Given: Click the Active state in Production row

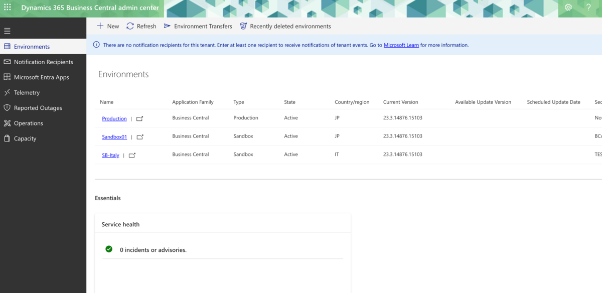Looking at the screenshot, I should [291, 118].
